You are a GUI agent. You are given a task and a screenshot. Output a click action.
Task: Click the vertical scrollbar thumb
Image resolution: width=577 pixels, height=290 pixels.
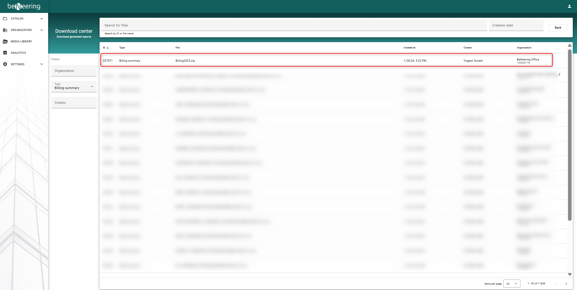click(x=569, y=135)
